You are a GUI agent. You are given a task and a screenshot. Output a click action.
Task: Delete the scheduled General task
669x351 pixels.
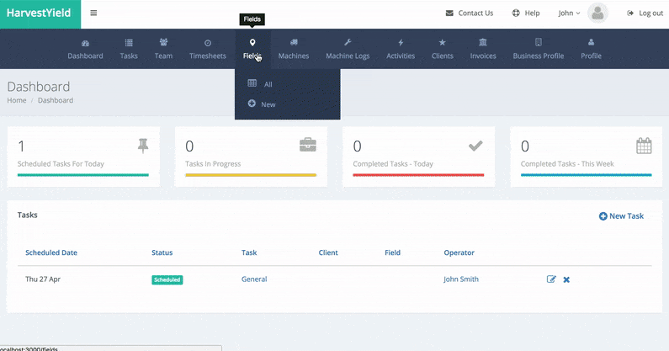566,279
